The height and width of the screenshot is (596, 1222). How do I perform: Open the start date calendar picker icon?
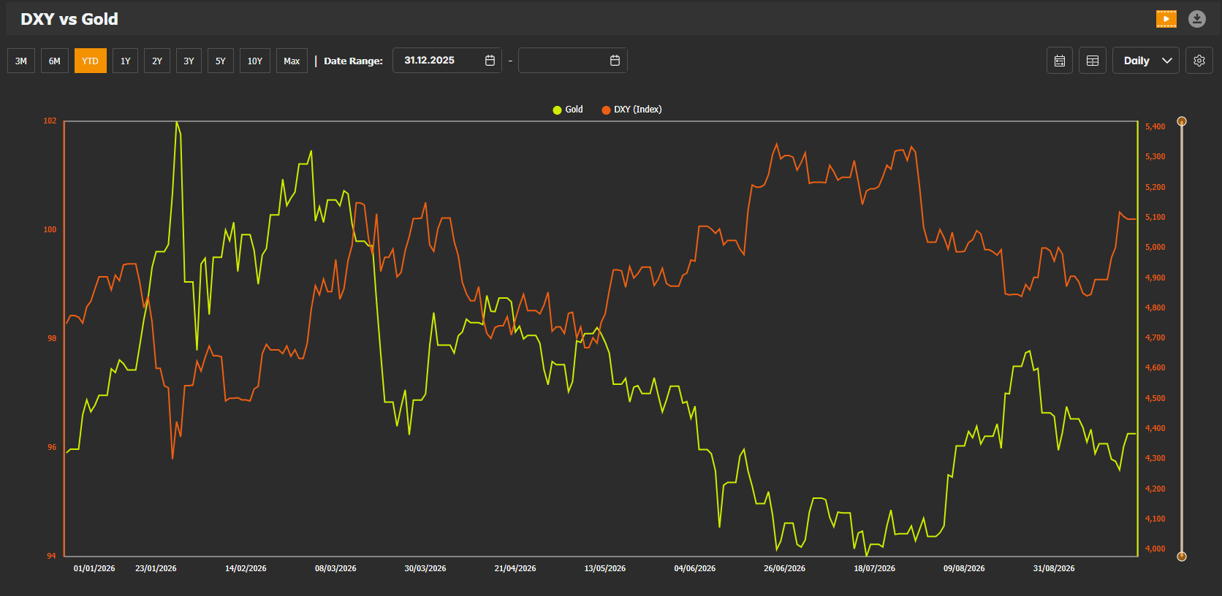(490, 61)
